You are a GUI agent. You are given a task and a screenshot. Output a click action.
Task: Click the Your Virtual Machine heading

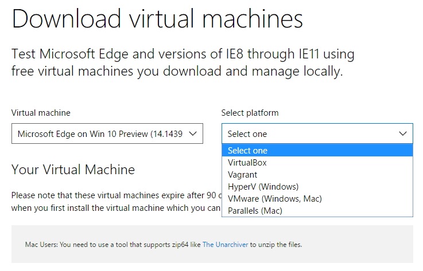pyautogui.click(x=73, y=170)
